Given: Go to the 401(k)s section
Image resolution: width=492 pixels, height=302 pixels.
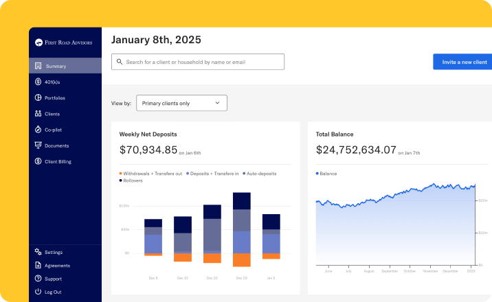Looking at the screenshot, I should (65, 82).
